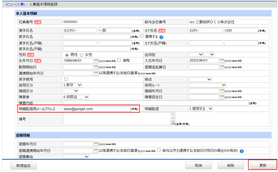The width and height of the screenshot is (278, 172).
Task: Open calendar picker for 退職連携開始年月日
Action: click(x=96, y=151)
